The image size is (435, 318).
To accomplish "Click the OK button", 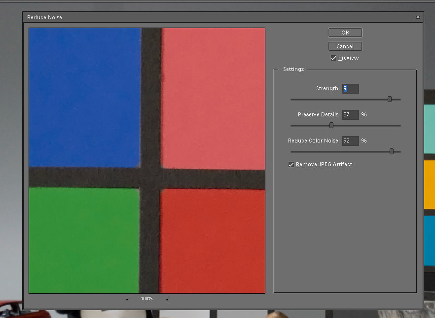I will point(345,33).
